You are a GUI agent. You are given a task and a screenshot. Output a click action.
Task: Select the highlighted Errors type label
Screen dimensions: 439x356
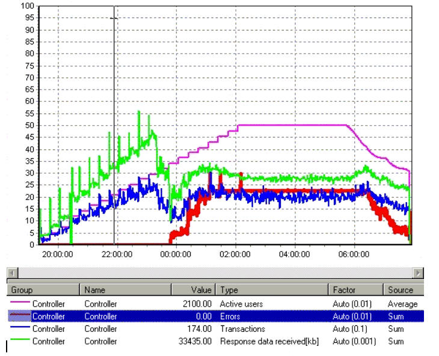[231, 316]
